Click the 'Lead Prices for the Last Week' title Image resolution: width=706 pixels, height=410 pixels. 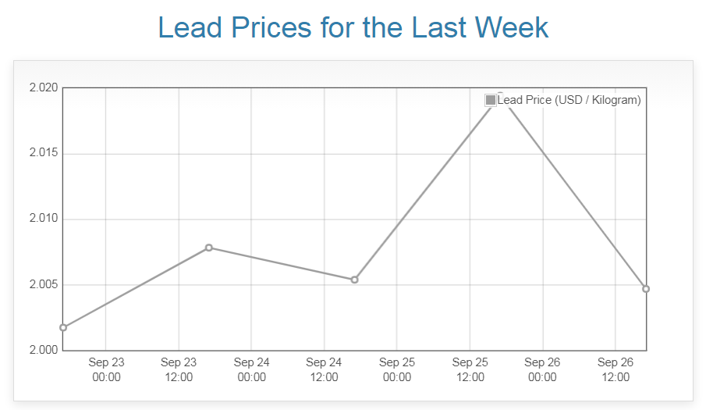(x=353, y=27)
